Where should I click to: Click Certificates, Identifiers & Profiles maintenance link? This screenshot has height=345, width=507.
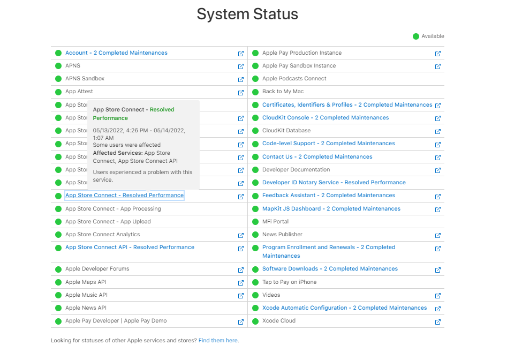347,105
